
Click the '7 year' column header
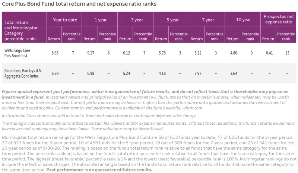207,20
